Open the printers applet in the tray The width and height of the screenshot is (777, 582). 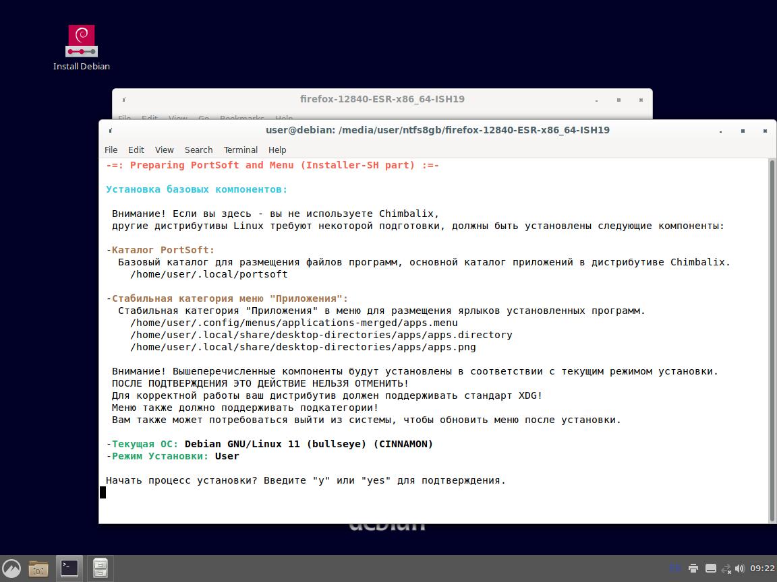pyautogui.click(x=693, y=568)
